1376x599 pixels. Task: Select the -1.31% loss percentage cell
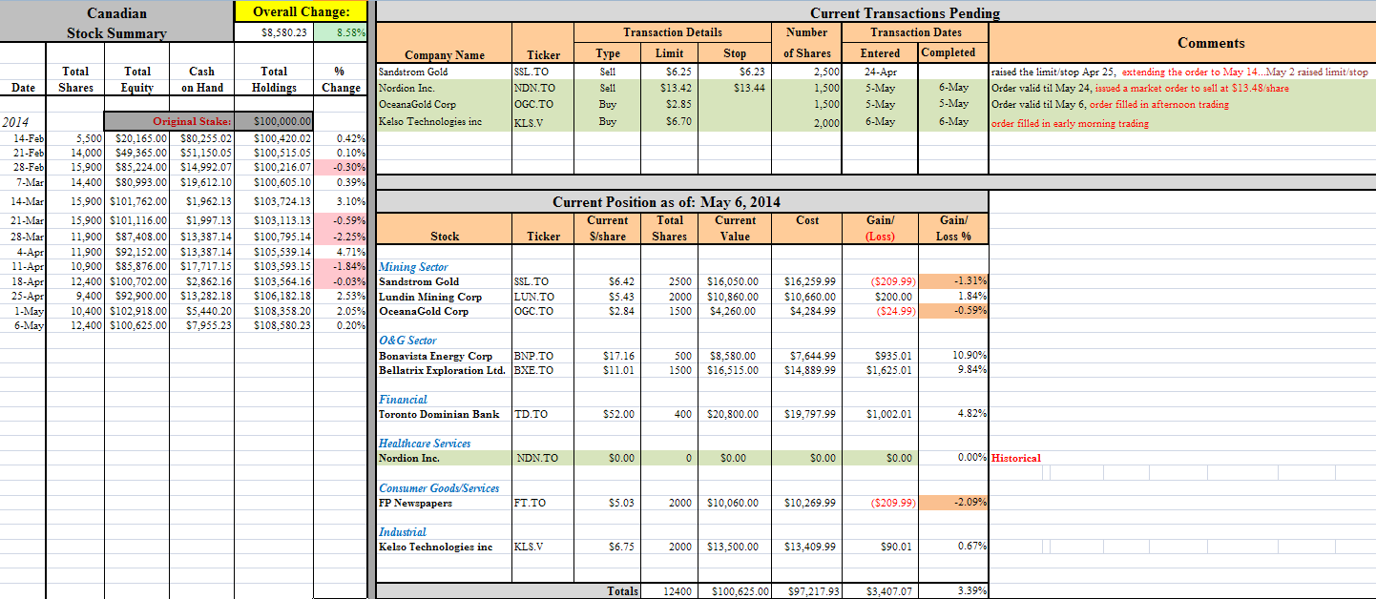[954, 281]
